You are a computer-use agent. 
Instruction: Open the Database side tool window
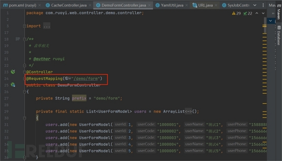(279, 35)
